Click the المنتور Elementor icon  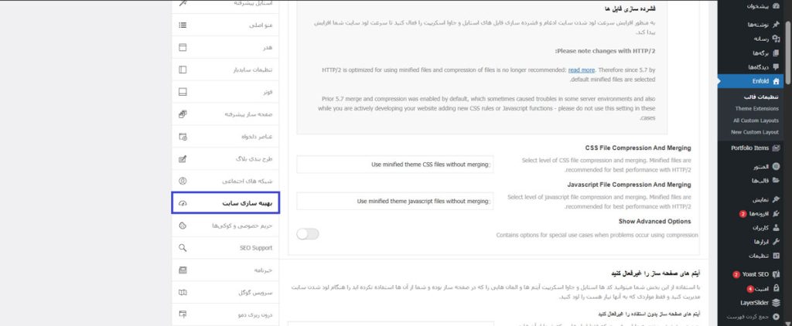pos(776,166)
